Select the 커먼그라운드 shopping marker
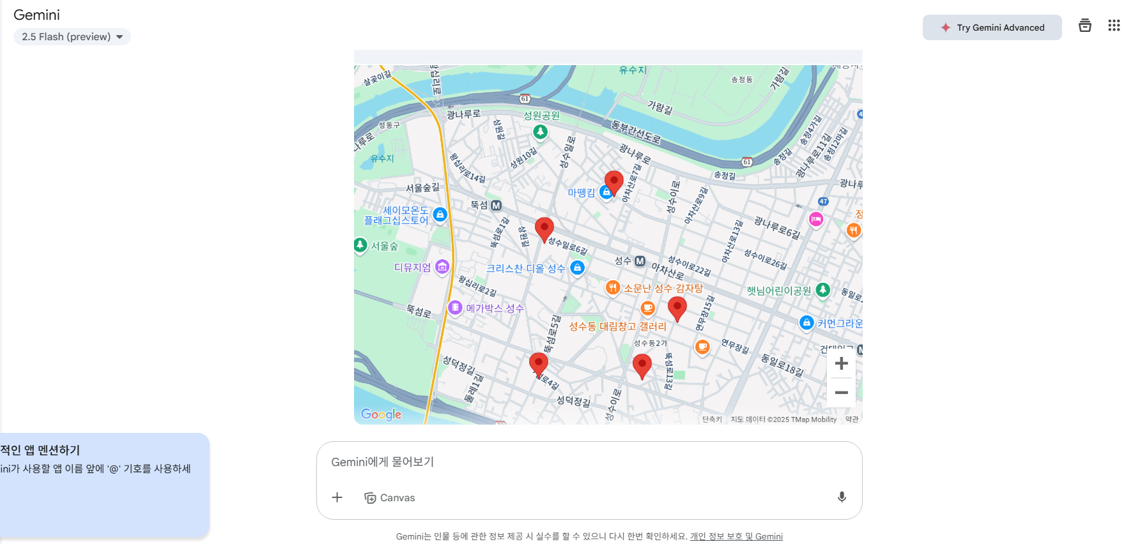This screenshot has height=544, width=1126. pos(806,323)
